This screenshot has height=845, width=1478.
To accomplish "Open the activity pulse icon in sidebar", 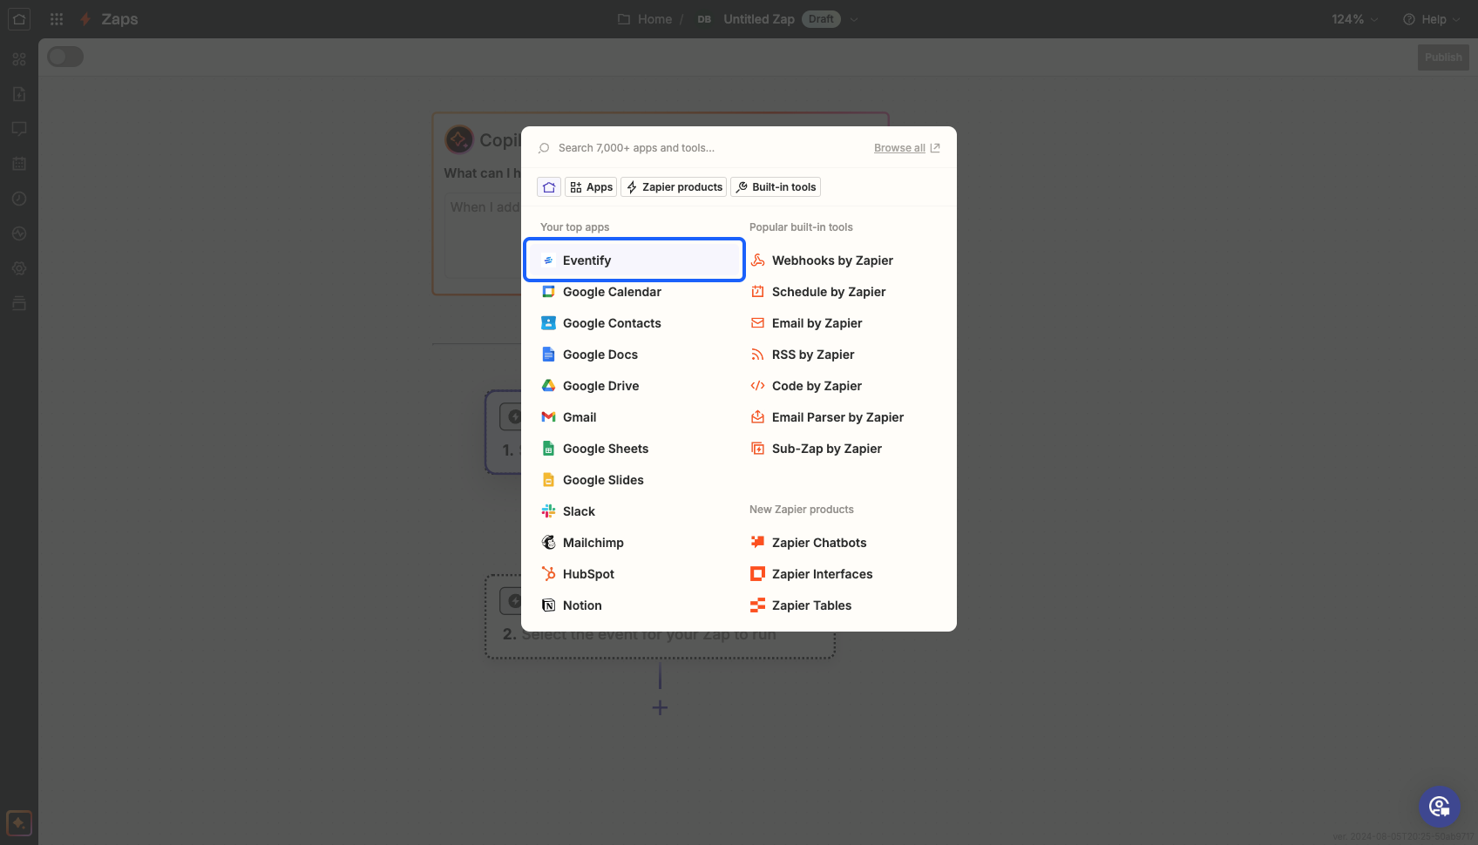I will (x=19, y=233).
